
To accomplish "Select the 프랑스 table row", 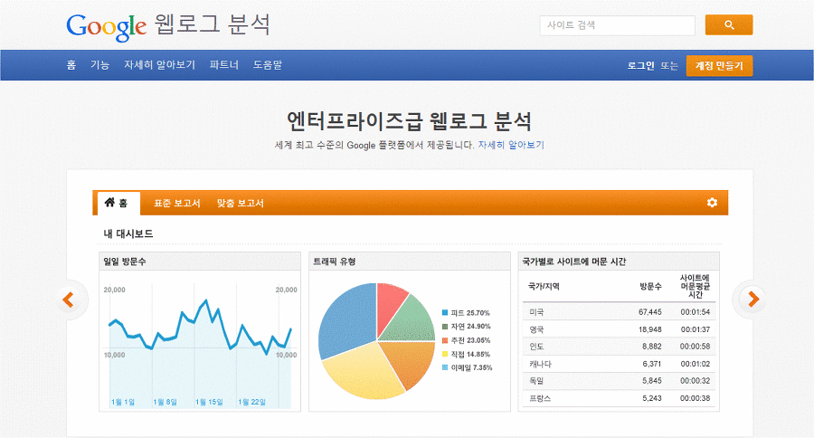I will pos(619,398).
